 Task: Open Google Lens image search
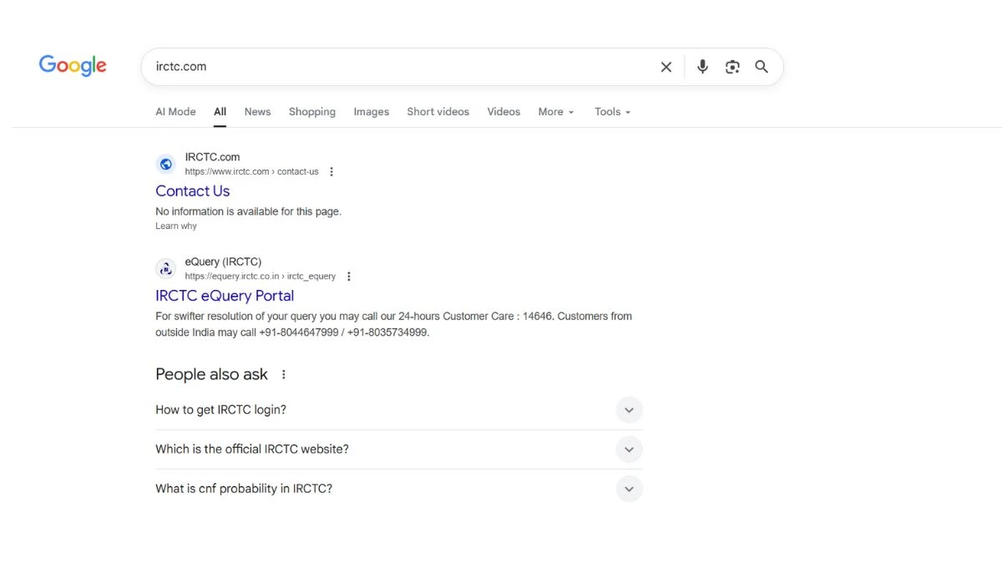point(732,67)
